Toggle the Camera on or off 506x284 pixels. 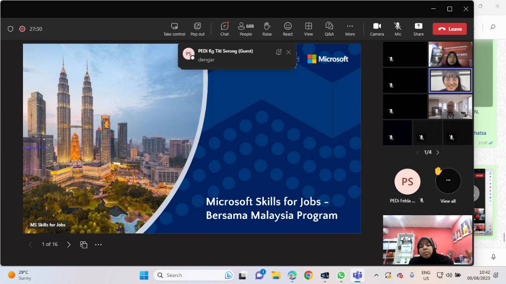(x=377, y=29)
